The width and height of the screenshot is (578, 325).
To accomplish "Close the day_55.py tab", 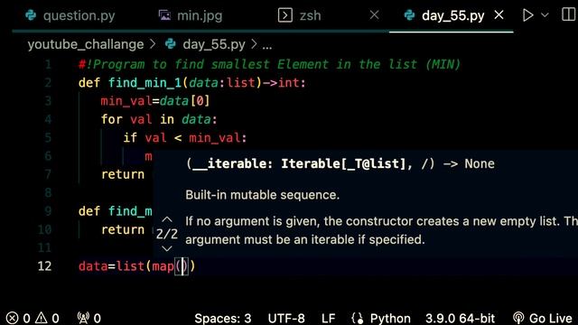I will pos(499,15).
